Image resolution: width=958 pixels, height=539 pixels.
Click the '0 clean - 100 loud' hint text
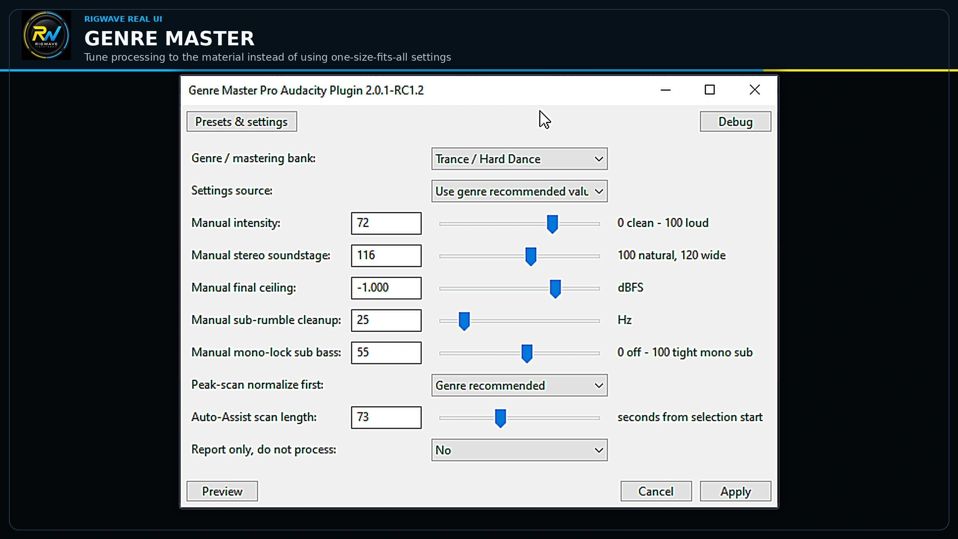pyautogui.click(x=663, y=223)
